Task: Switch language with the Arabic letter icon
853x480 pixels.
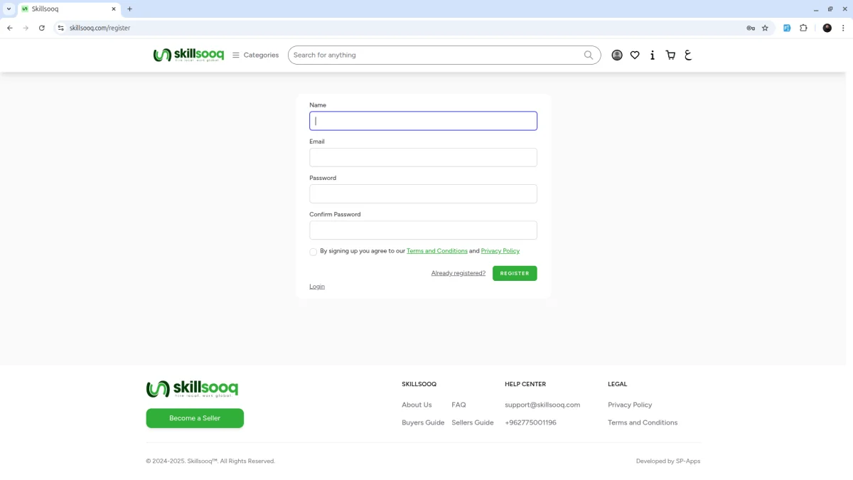Action: (x=688, y=55)
